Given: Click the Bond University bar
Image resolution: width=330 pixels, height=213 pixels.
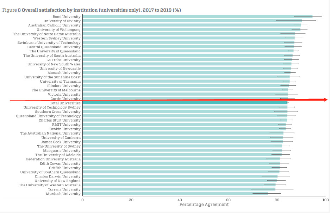Looking at the screenshot, I should [197, 17].
